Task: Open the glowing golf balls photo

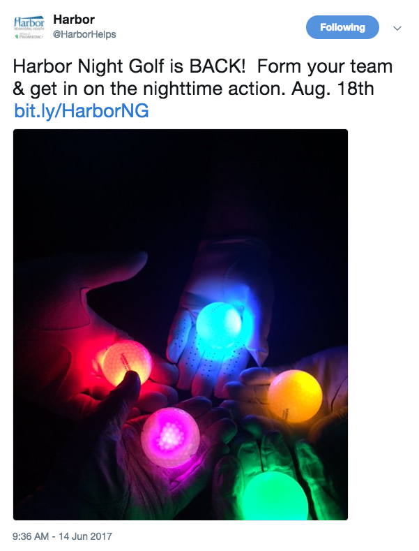Action: point(181,324)
